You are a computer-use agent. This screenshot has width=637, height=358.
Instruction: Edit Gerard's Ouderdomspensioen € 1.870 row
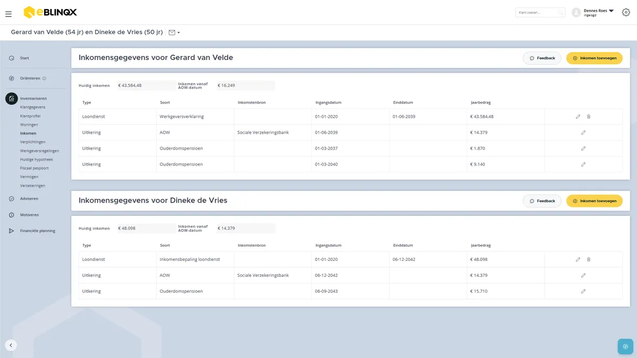(583, 149)
